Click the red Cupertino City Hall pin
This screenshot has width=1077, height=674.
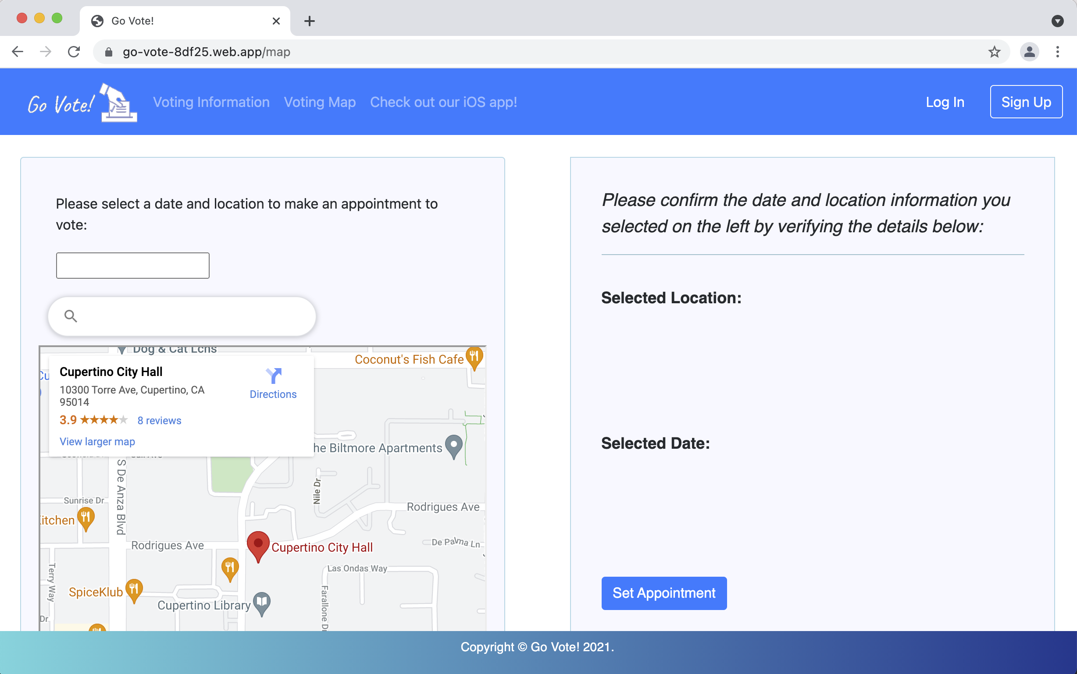click(x=258, y=545)
